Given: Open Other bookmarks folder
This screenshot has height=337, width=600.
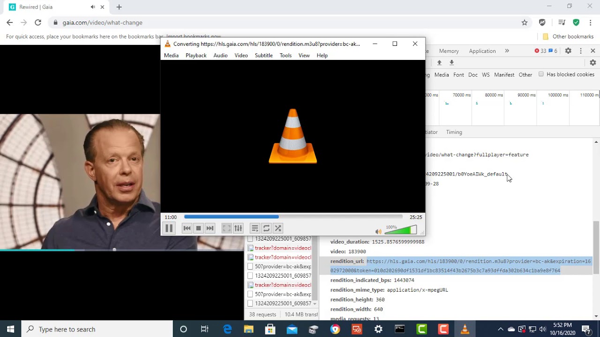Looking at the screenshot, I should 568,37.
